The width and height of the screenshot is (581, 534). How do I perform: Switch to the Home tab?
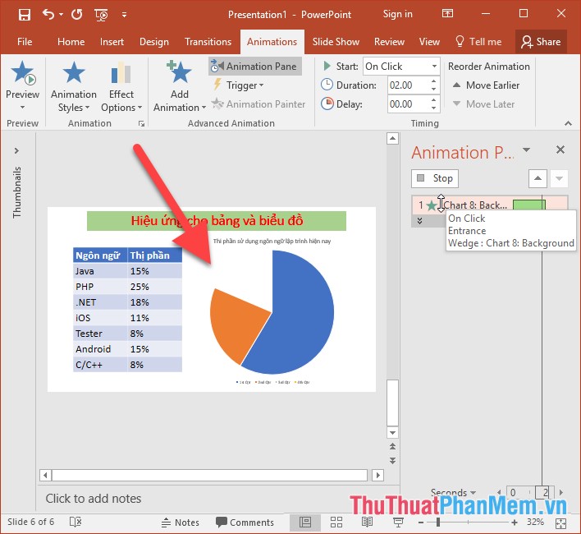pyautogui.click(x=71, y=42)
